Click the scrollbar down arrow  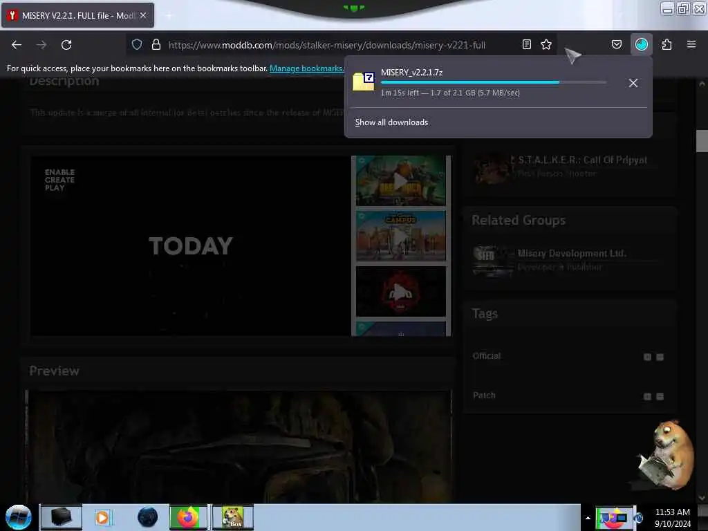[x=702, y=498]
